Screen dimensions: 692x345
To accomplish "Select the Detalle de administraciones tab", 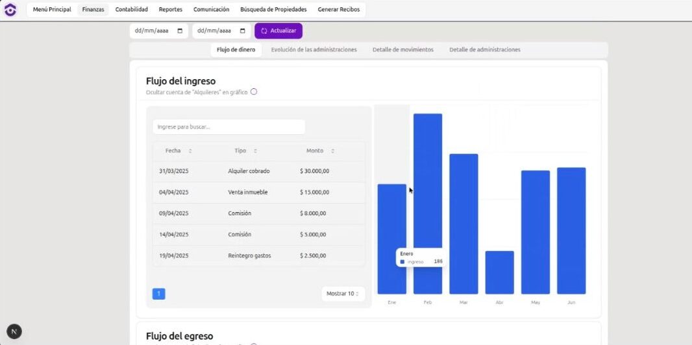I will pyautogui.click(x=484, y=50).
